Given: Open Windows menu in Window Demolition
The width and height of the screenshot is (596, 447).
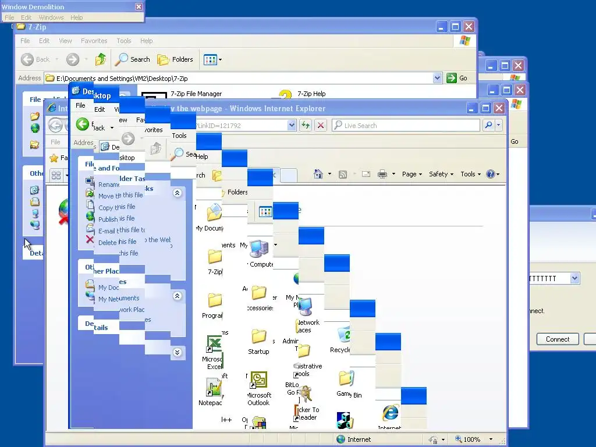Looking at the screenshot, I should (51, 17).
